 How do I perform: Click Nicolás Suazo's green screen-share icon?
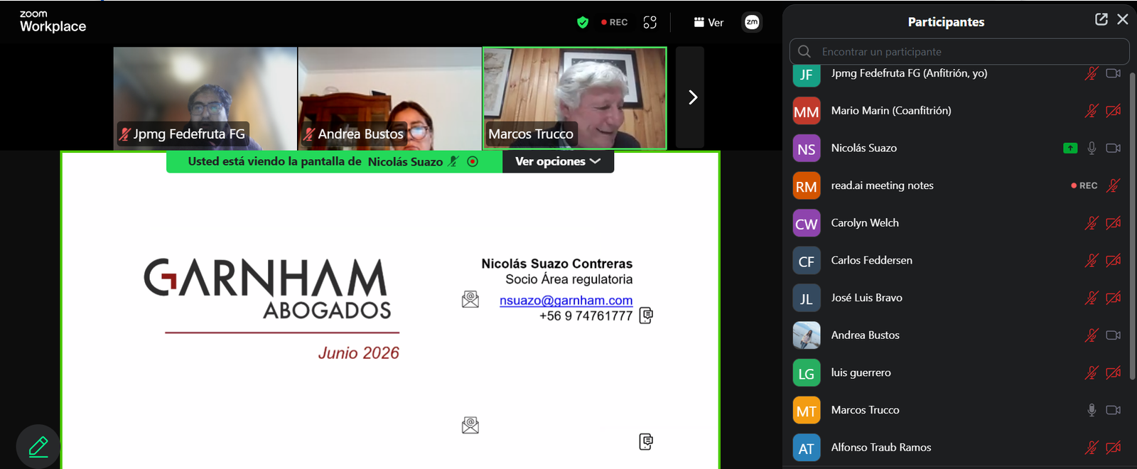(x=1070, y=148)
